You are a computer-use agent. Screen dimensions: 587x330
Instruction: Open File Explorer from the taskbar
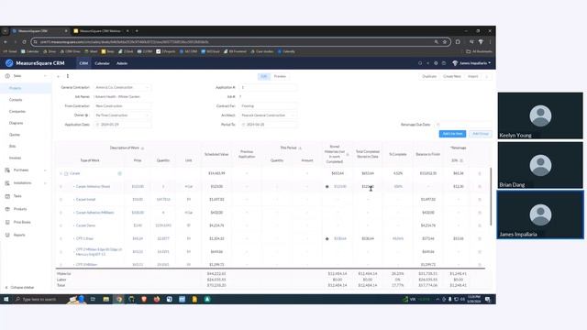[x=106, y=300]
